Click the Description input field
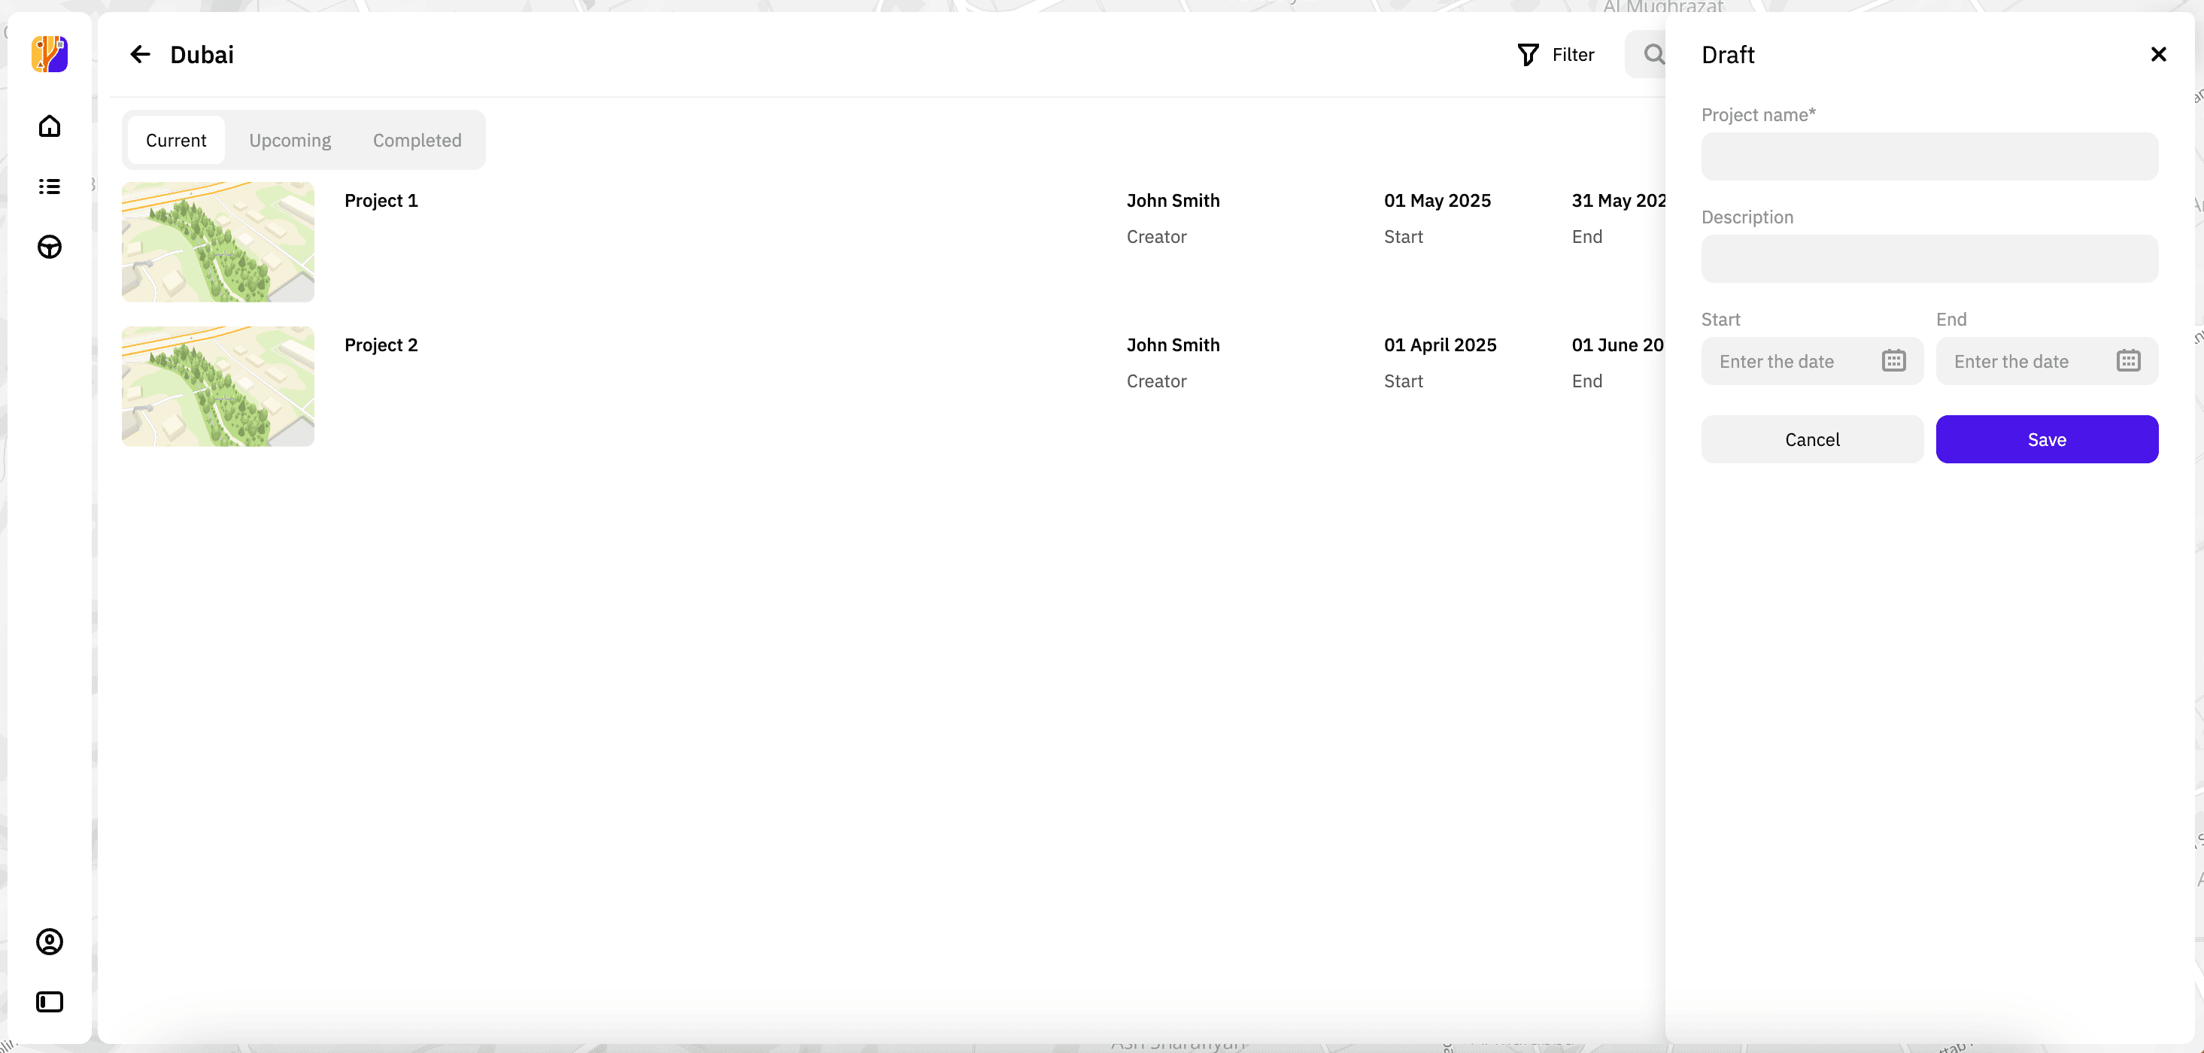The width and height of the screenshot is (2204, 1053). click(x=1929, y=258)
